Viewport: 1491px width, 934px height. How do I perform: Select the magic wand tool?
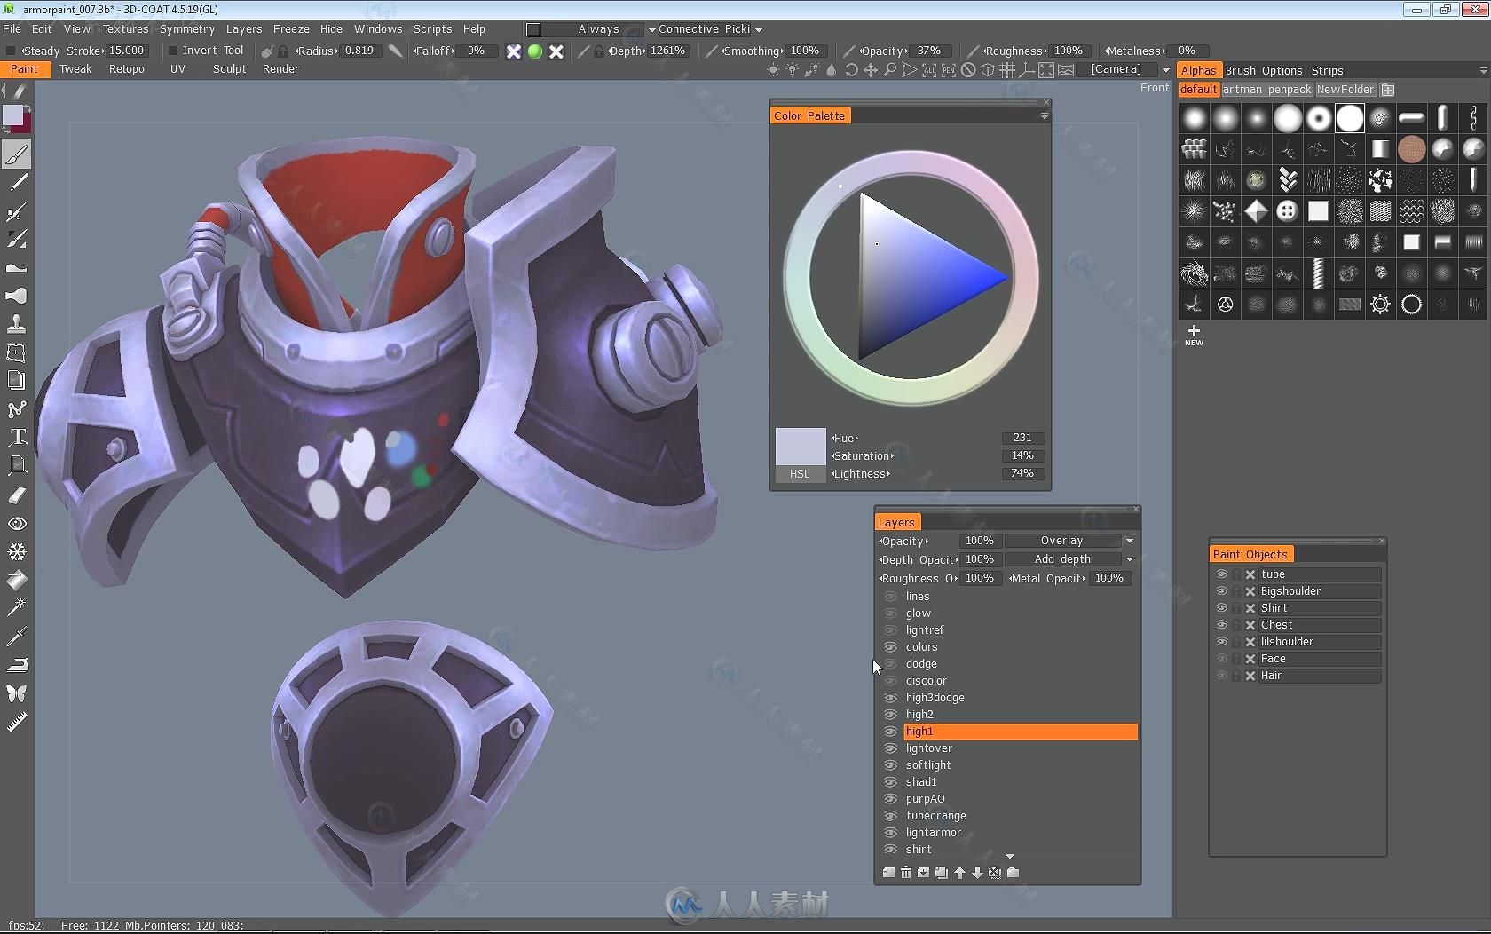[x=17, y=608]
